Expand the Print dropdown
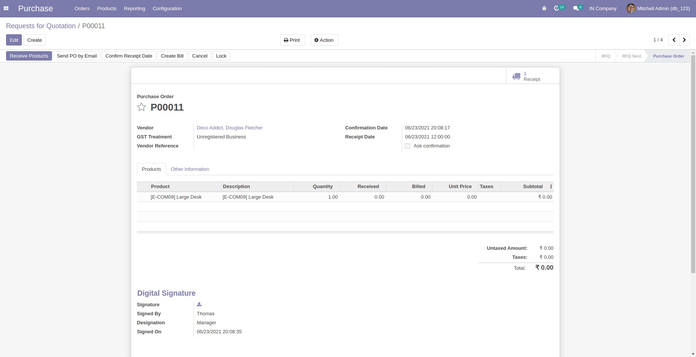Viewport: 696px width, 357px height. 292,40
